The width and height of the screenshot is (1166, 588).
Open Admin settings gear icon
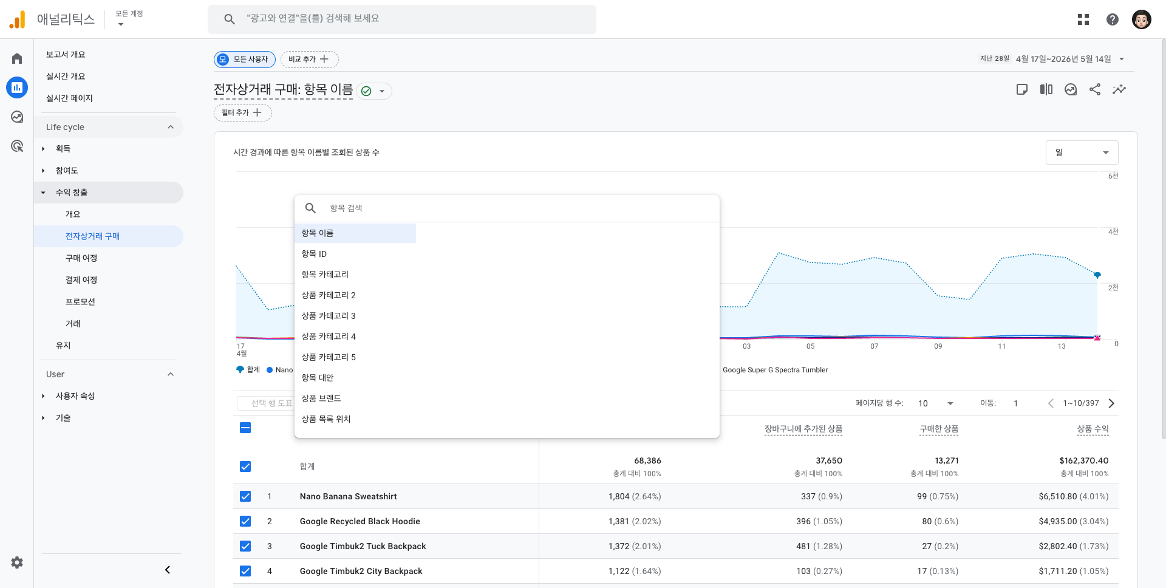17,562
